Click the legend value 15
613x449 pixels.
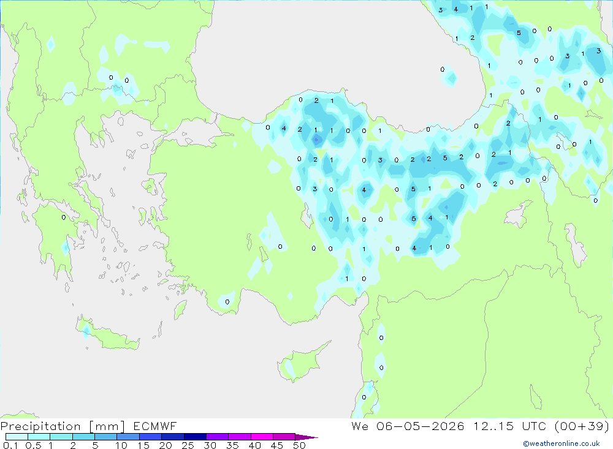click(143, 445)
